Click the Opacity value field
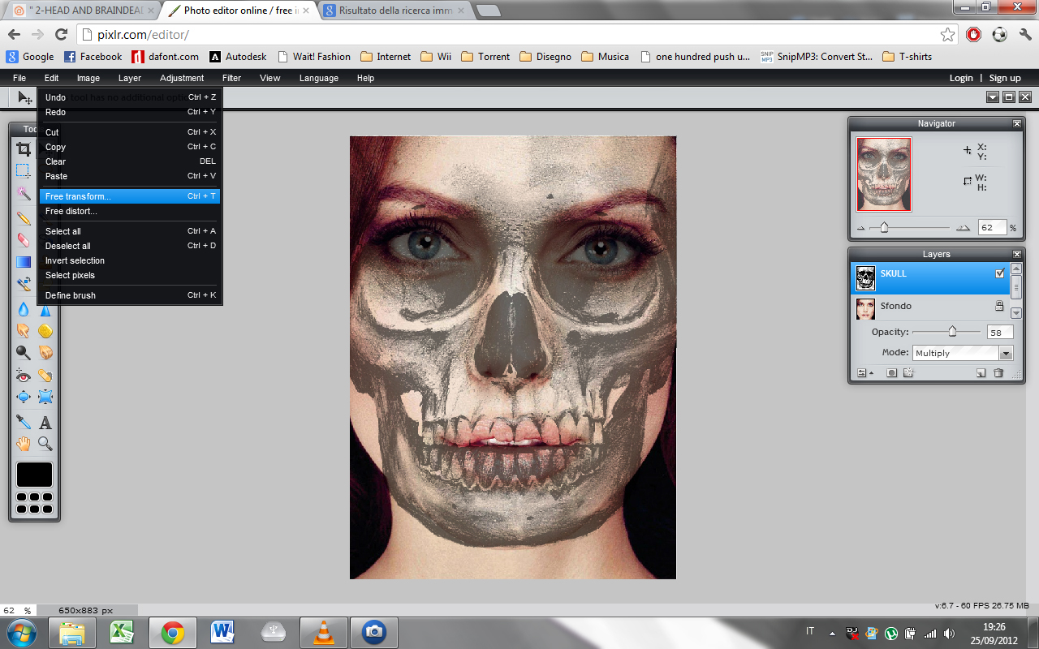1039x649 pixels. (x=1000, y=332)
